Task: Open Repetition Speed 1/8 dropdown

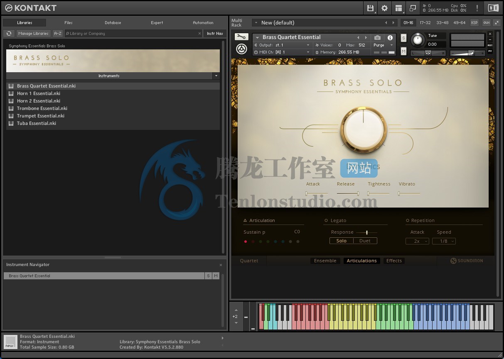Action: (x=444, y=241)
